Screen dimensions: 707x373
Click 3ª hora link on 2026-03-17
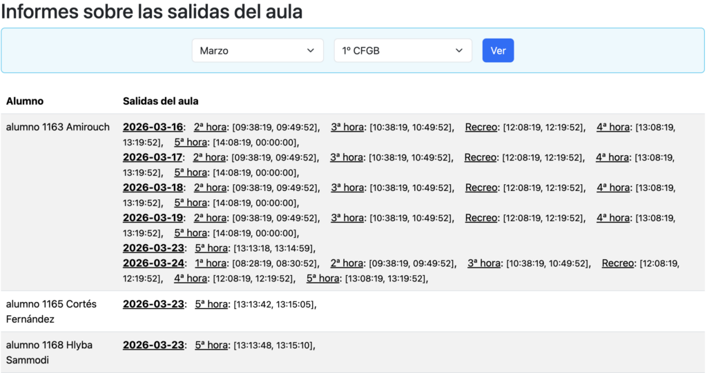pos(347,157)
